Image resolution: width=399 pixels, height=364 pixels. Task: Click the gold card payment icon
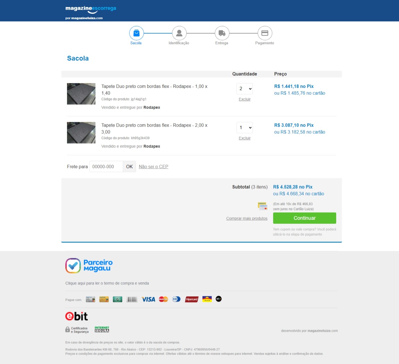pos(104,299)
